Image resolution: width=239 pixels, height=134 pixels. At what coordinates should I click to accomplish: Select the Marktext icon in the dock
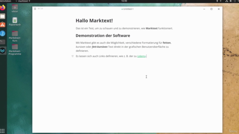pyautogui.click(x=3, y=51)
